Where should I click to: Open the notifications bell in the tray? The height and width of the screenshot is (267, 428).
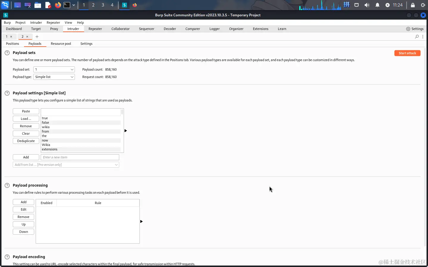(x=377, y=5)
